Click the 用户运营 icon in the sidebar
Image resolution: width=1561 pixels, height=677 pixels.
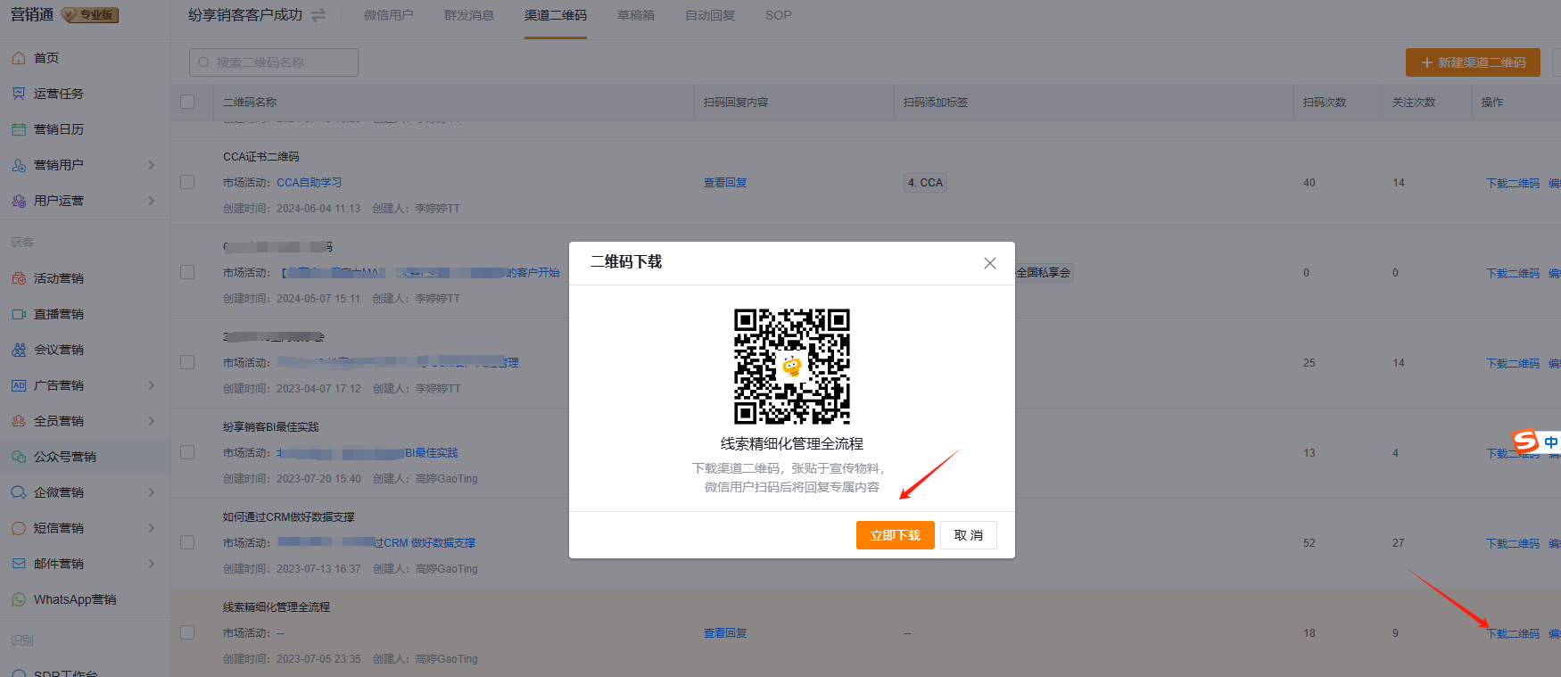tap(19, 201)
